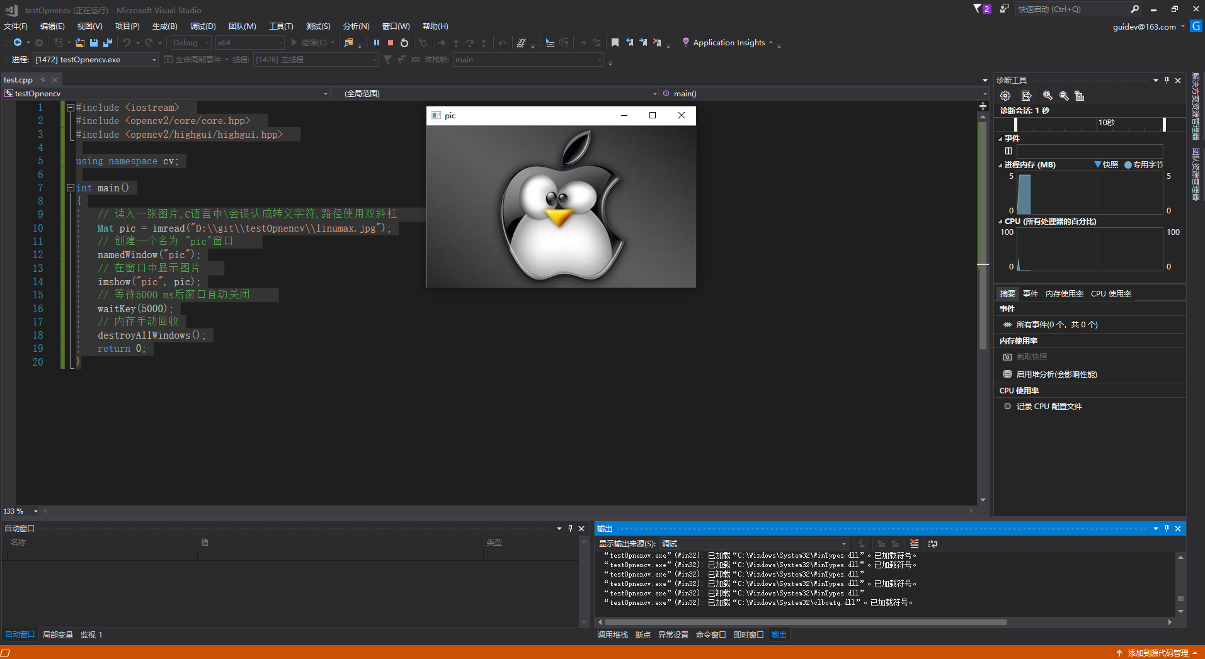Open the testOpnencv project scope dropdown
1205x659 pixels.
[166, 93]
